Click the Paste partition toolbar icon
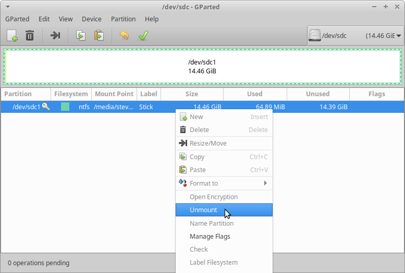Image resolution: width=405 pixels, height=273 pixels. coord(99,35)
